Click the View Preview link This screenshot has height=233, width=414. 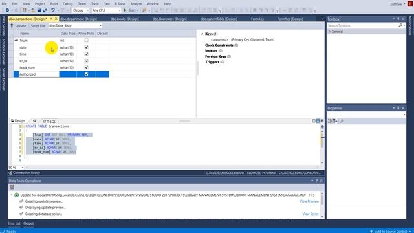[x=309, y=201]
